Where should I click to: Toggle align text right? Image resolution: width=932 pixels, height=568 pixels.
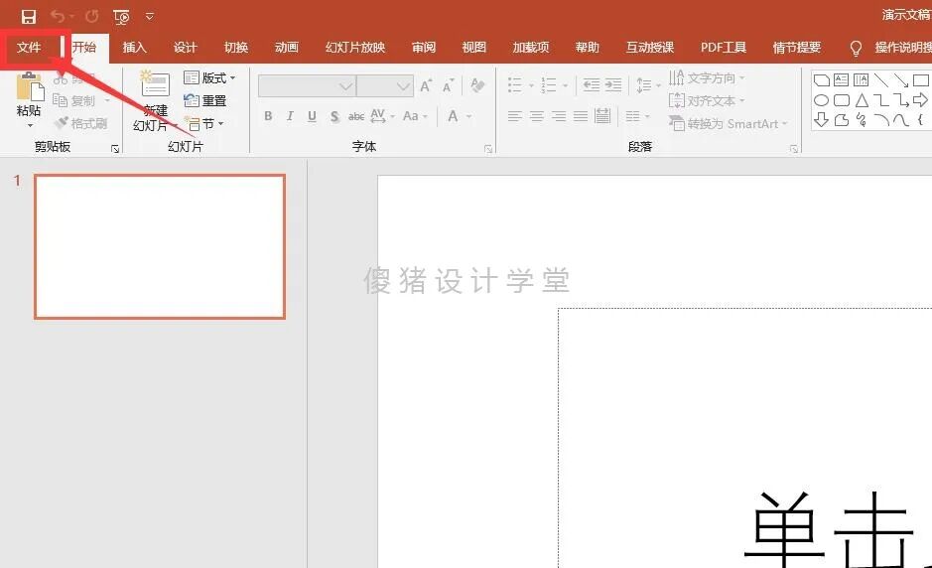559,116
